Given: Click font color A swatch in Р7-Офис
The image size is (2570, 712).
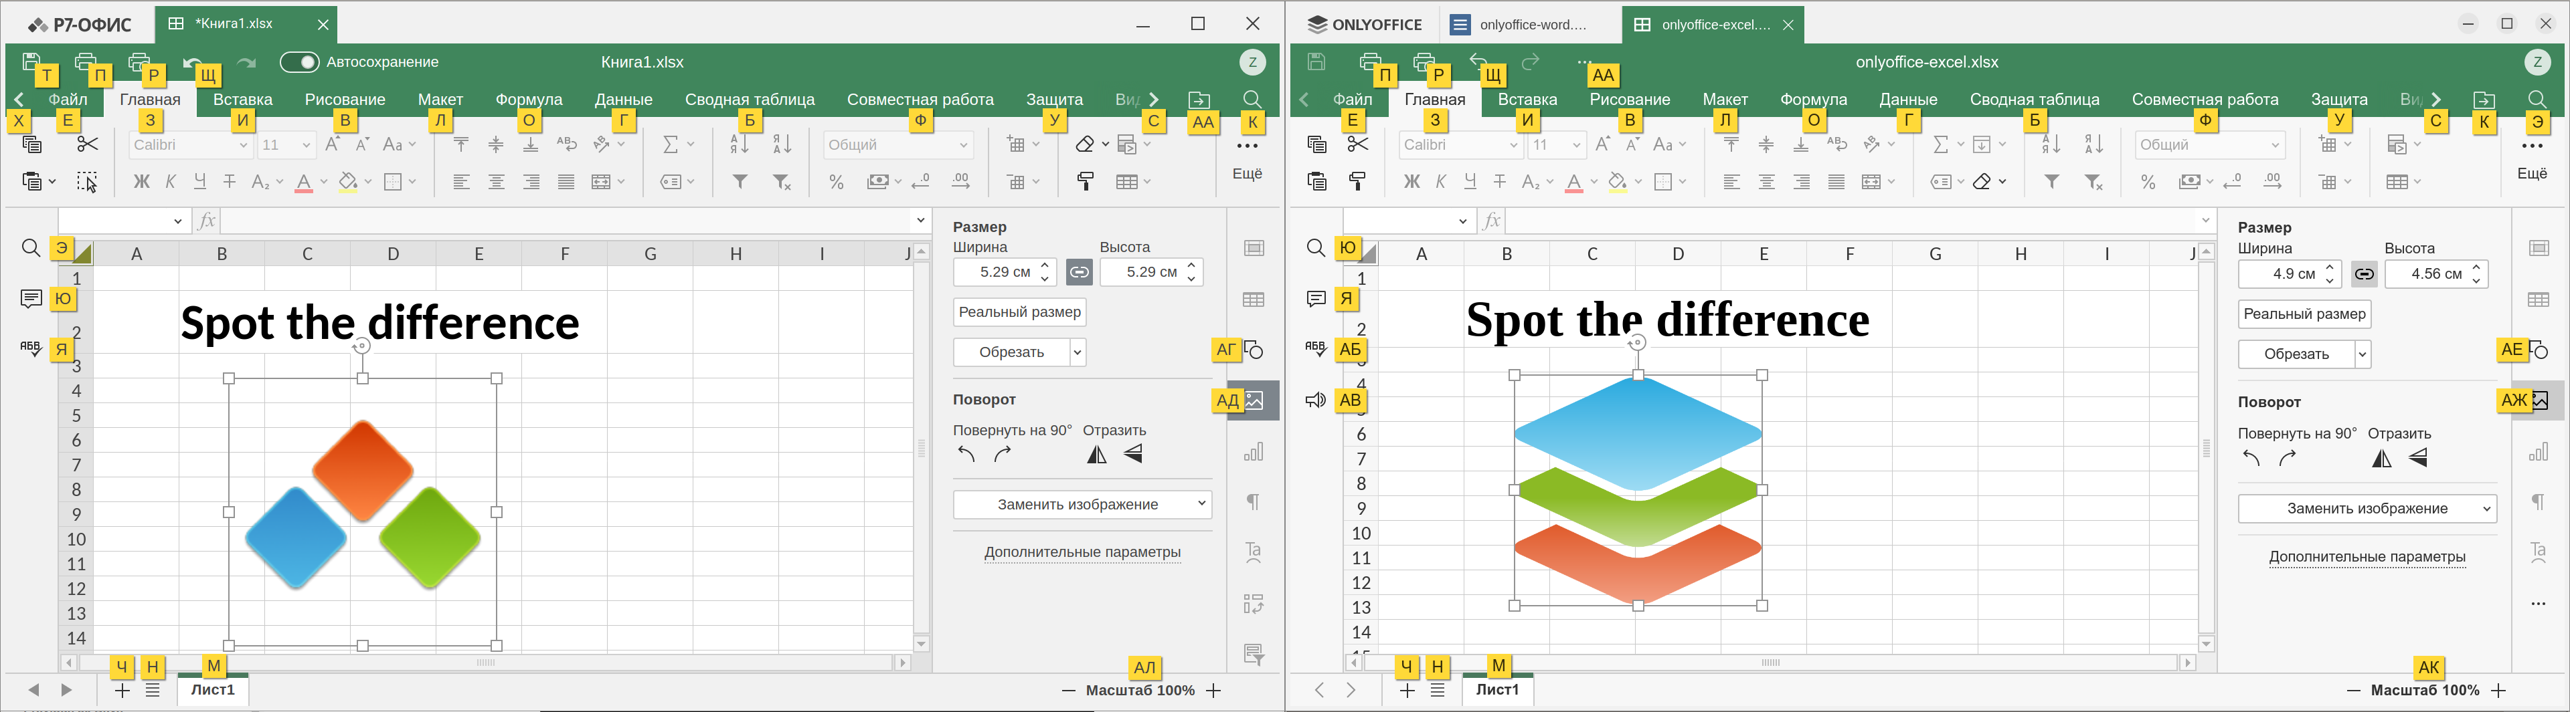Looking at the screenshot, I should pyautogui.click(x=303, y=183).
